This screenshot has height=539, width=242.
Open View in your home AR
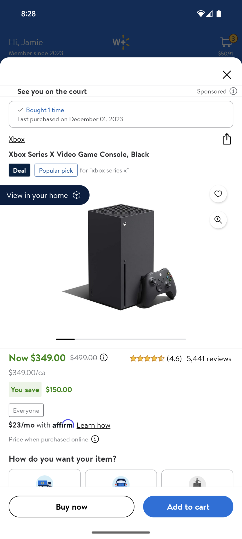(44, 195)
